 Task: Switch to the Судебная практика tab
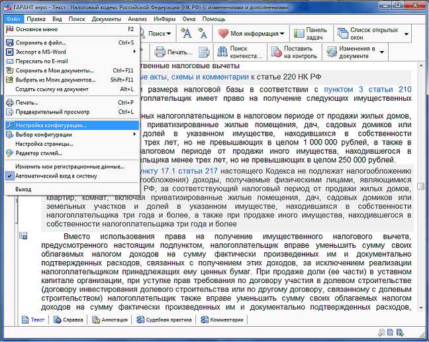coord(164,319)
